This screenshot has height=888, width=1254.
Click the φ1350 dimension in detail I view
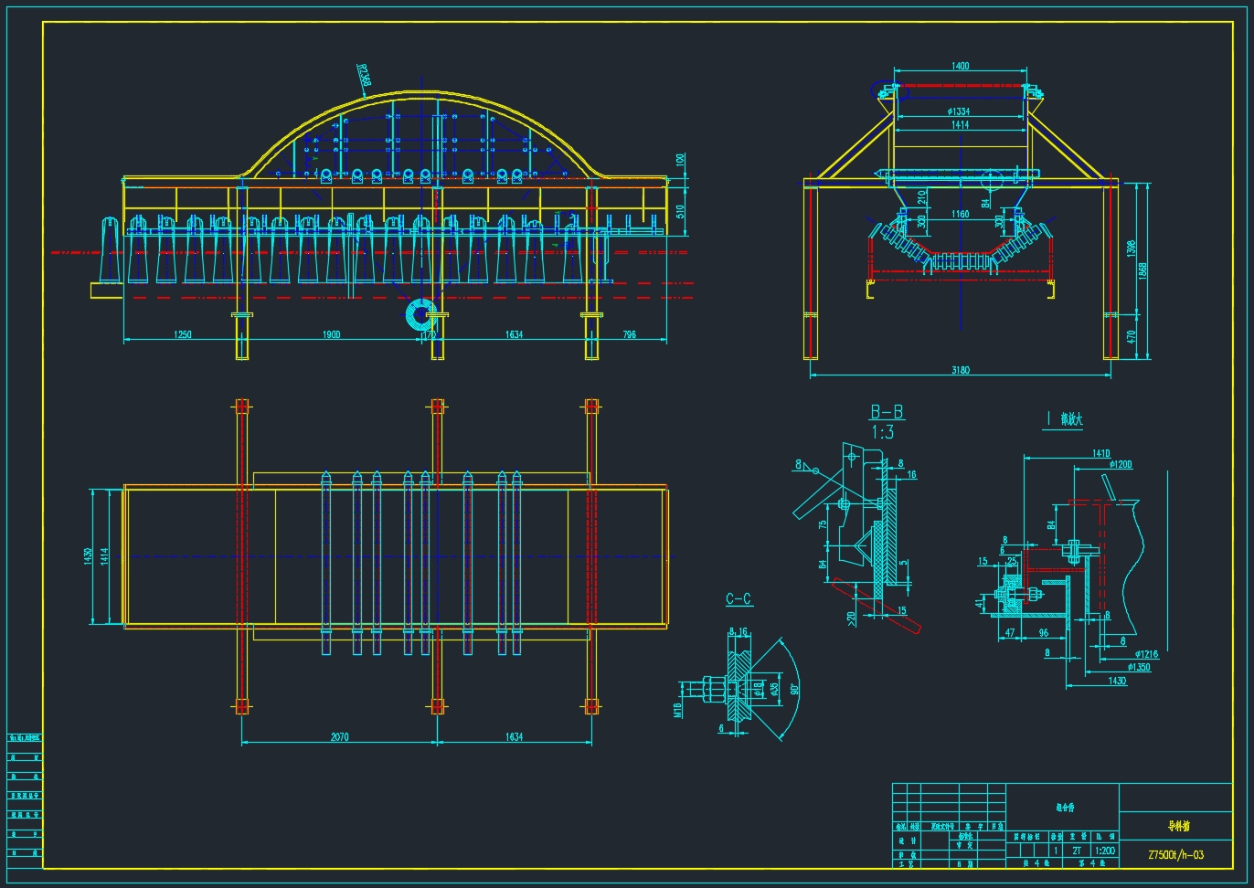click(x=1138, y=667)
